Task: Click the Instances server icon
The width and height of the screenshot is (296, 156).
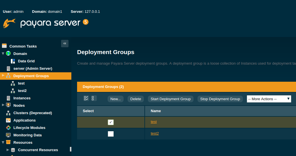Action: (x=8, y=98)
